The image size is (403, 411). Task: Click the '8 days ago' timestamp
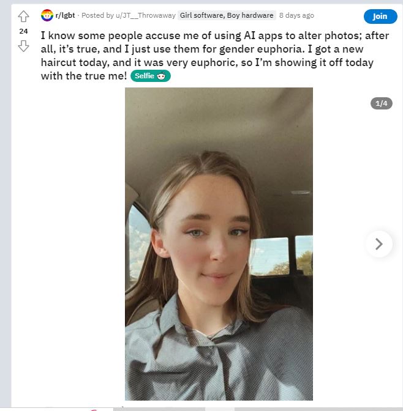pos(296,15)
